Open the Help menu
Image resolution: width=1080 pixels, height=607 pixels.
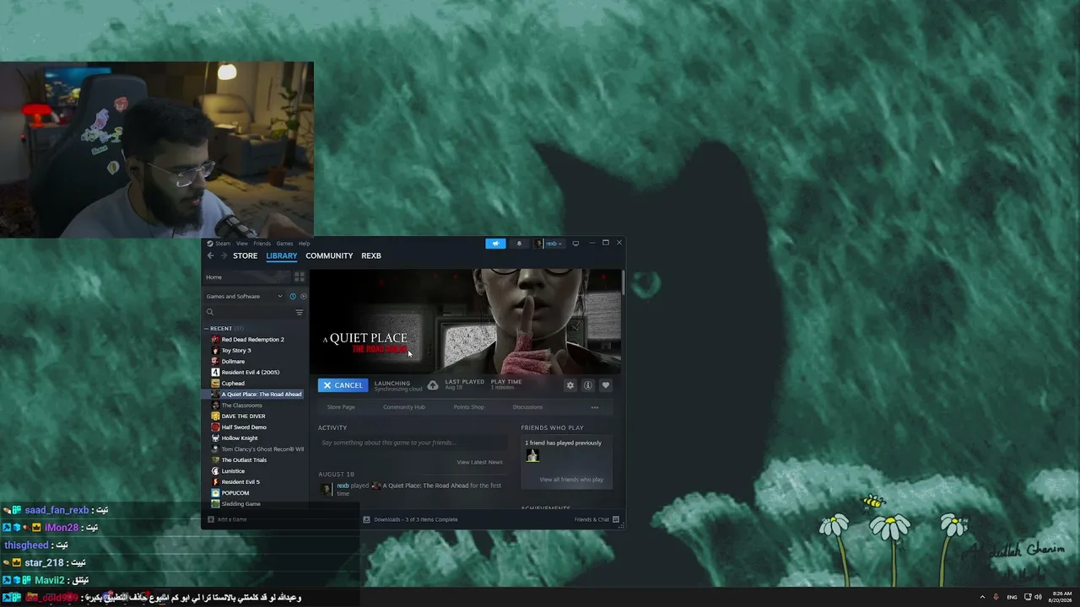pyautogui.click(x=305, y=244)
